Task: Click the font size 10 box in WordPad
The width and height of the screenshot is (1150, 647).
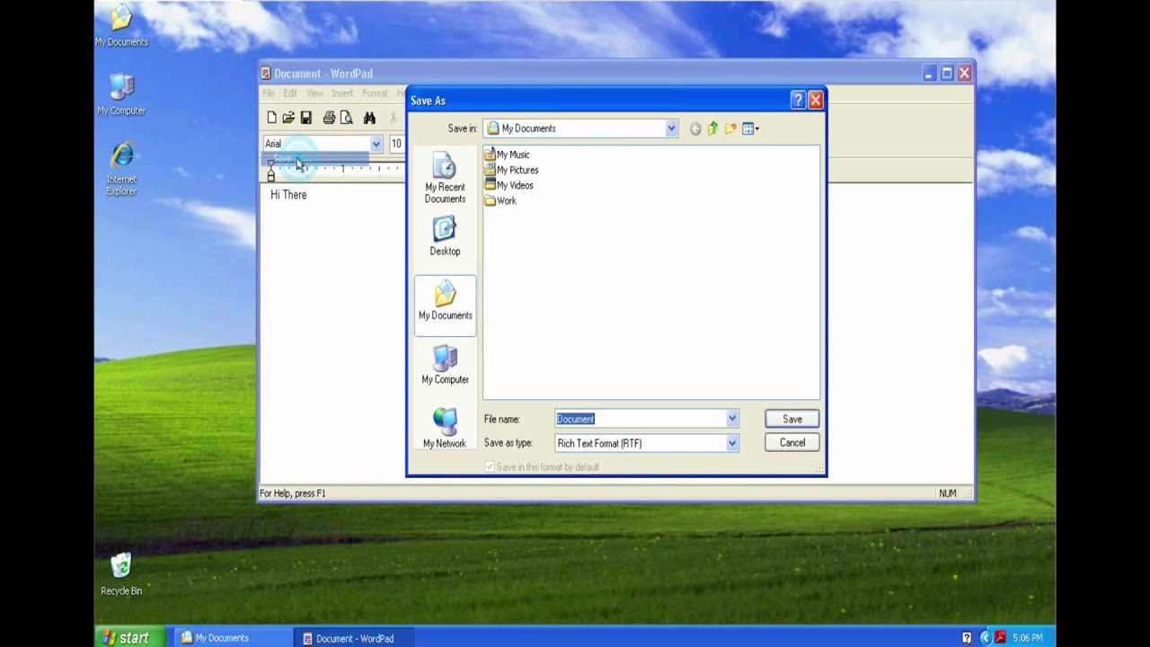Action: (x=396, y=144)
